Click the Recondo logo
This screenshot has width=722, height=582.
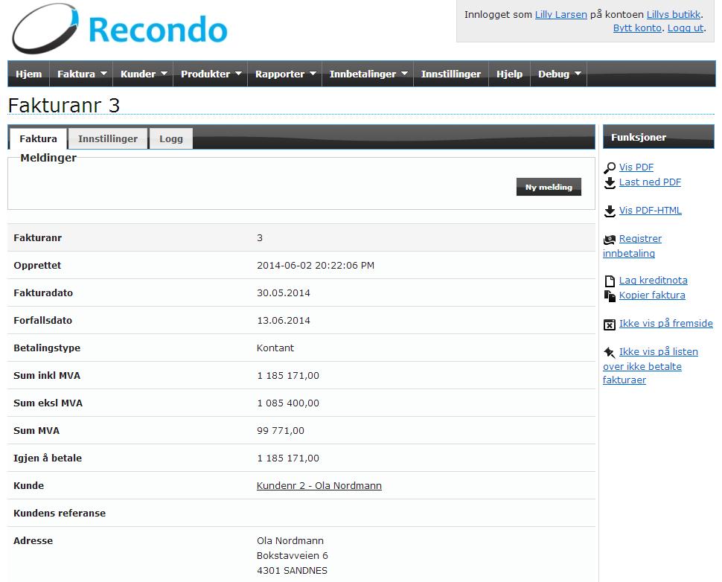pos(120,30)
